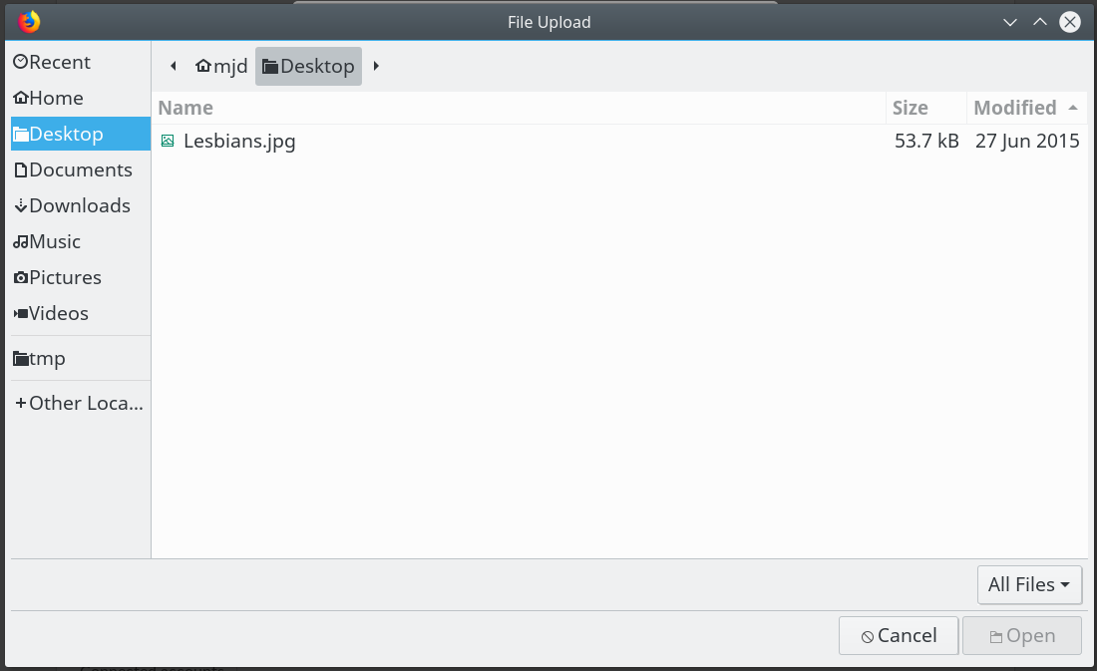This screenshot has width=1097, height=671.
Task: Select the Lesbians.jpg file
Action: [619, 142]
